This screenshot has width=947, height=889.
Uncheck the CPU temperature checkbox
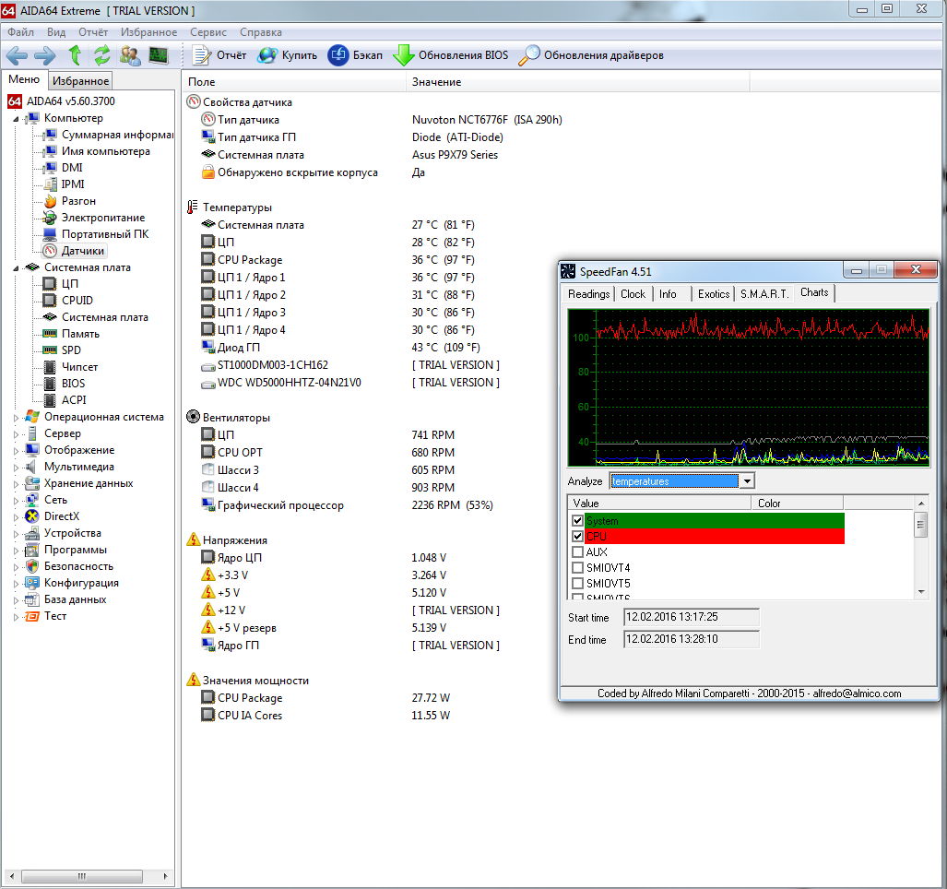tap(577, 537)
